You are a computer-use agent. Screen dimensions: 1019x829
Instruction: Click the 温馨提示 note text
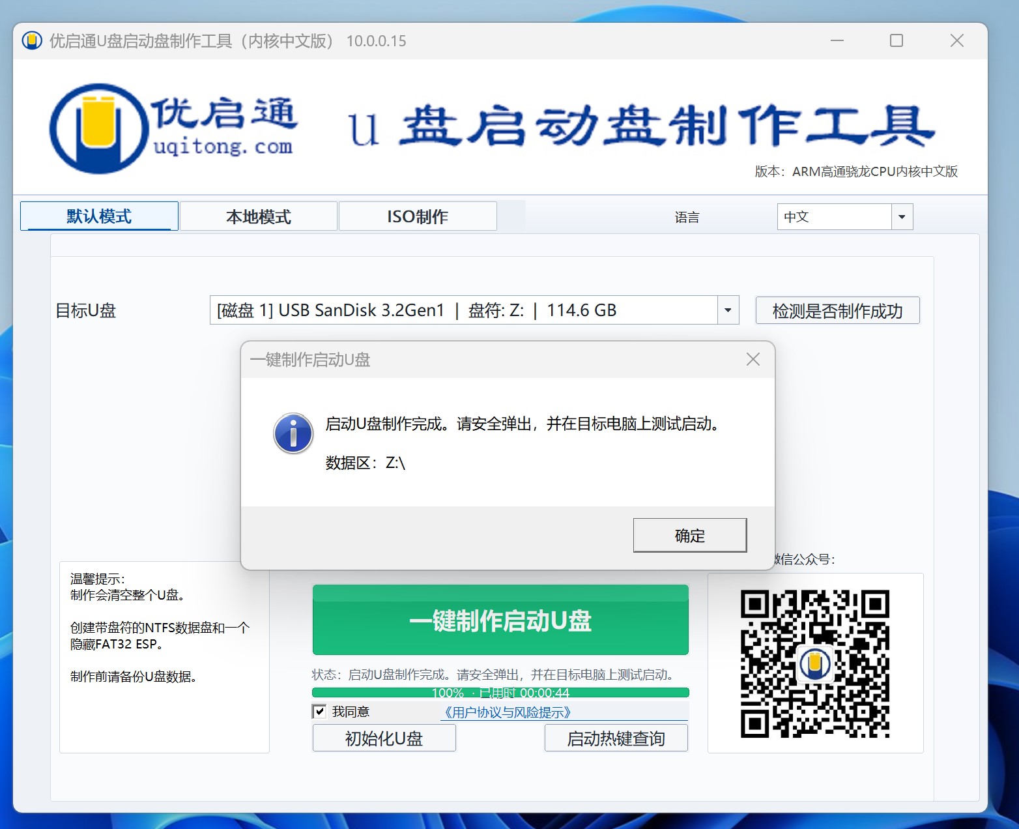coord(97,579)
